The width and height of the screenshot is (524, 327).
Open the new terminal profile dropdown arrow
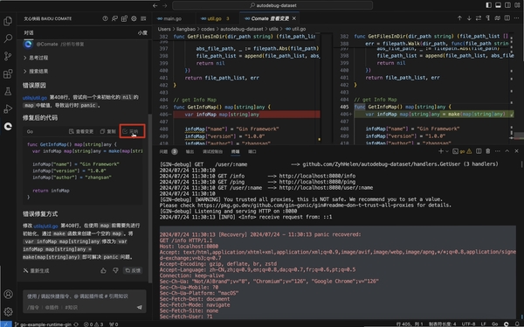coord(447,151)
